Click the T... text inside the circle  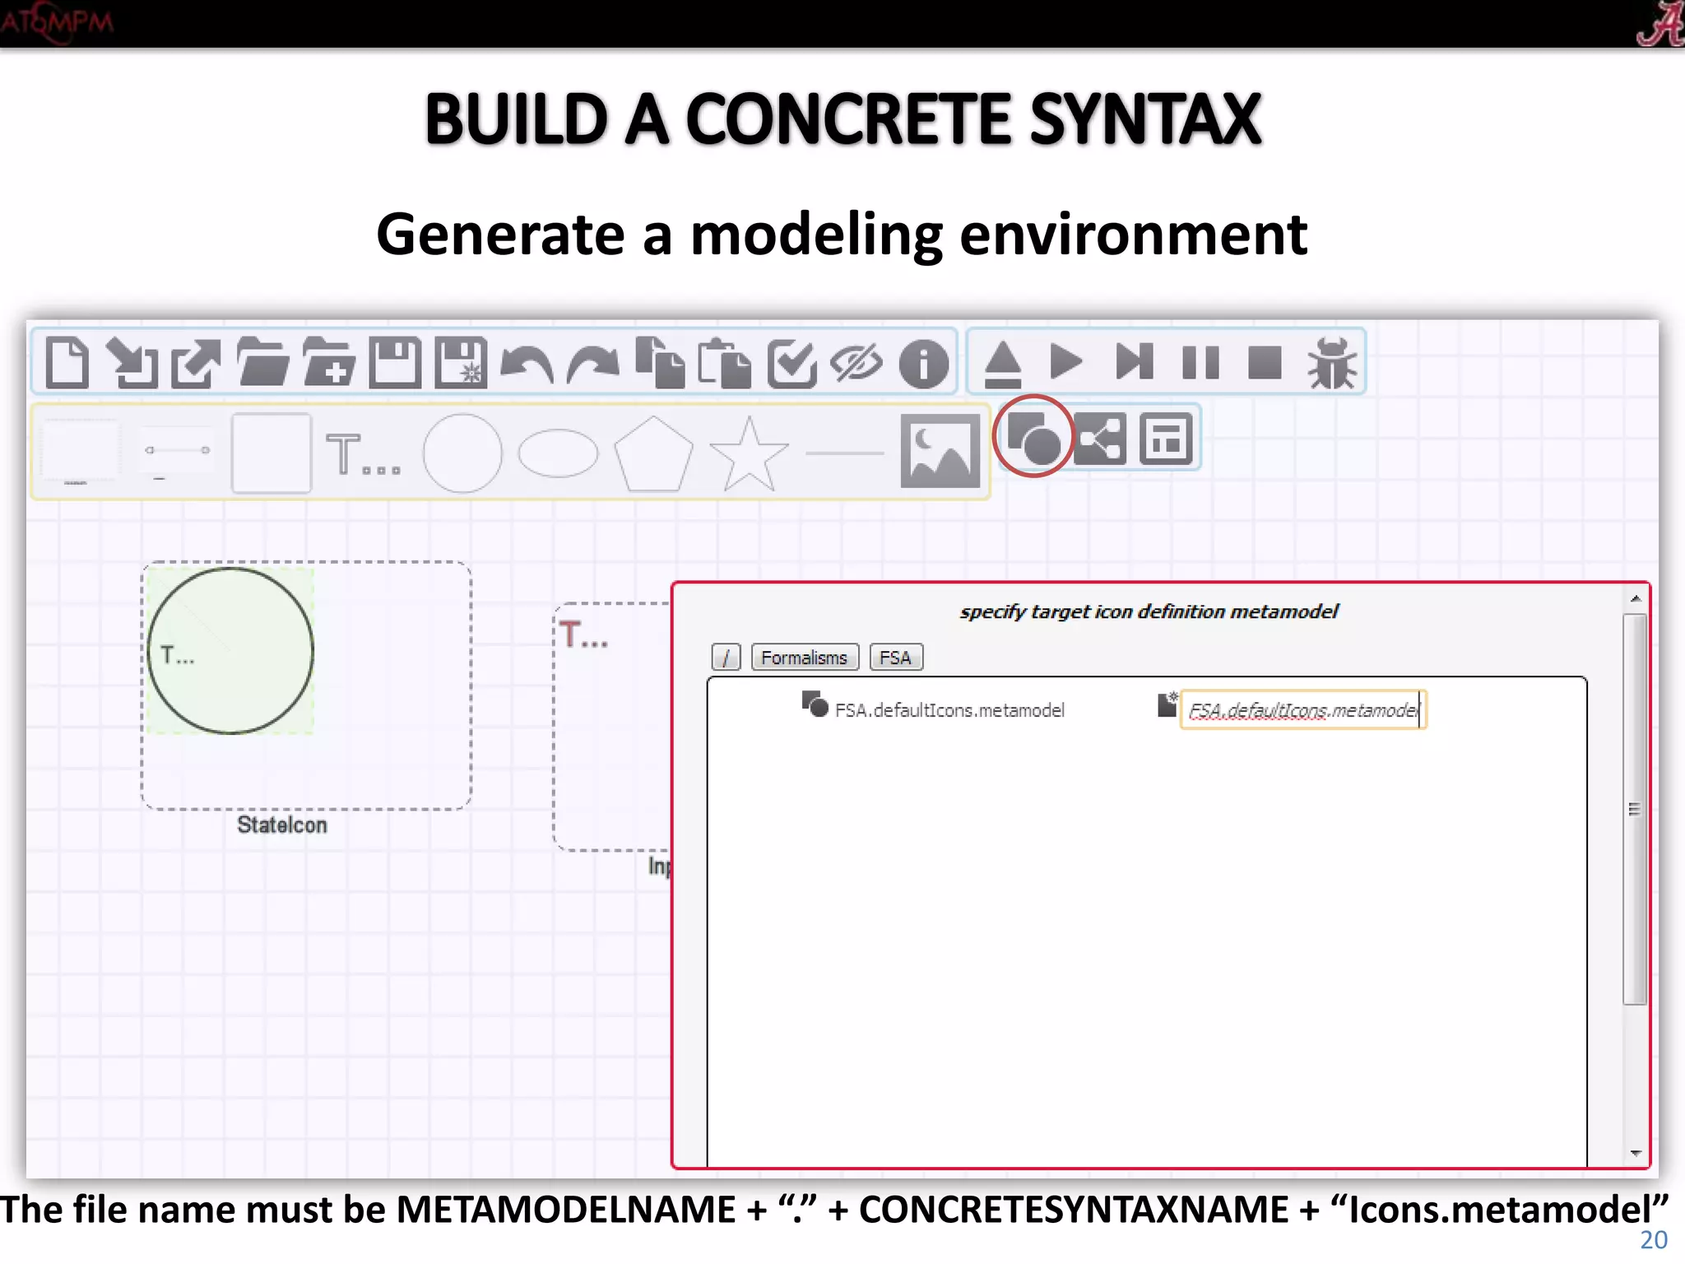(178, 656)
